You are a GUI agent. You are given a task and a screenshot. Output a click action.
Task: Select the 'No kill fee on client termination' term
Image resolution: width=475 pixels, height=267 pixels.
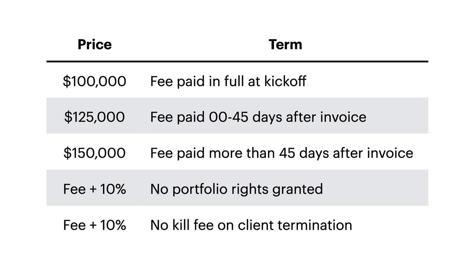pos(251,225)
